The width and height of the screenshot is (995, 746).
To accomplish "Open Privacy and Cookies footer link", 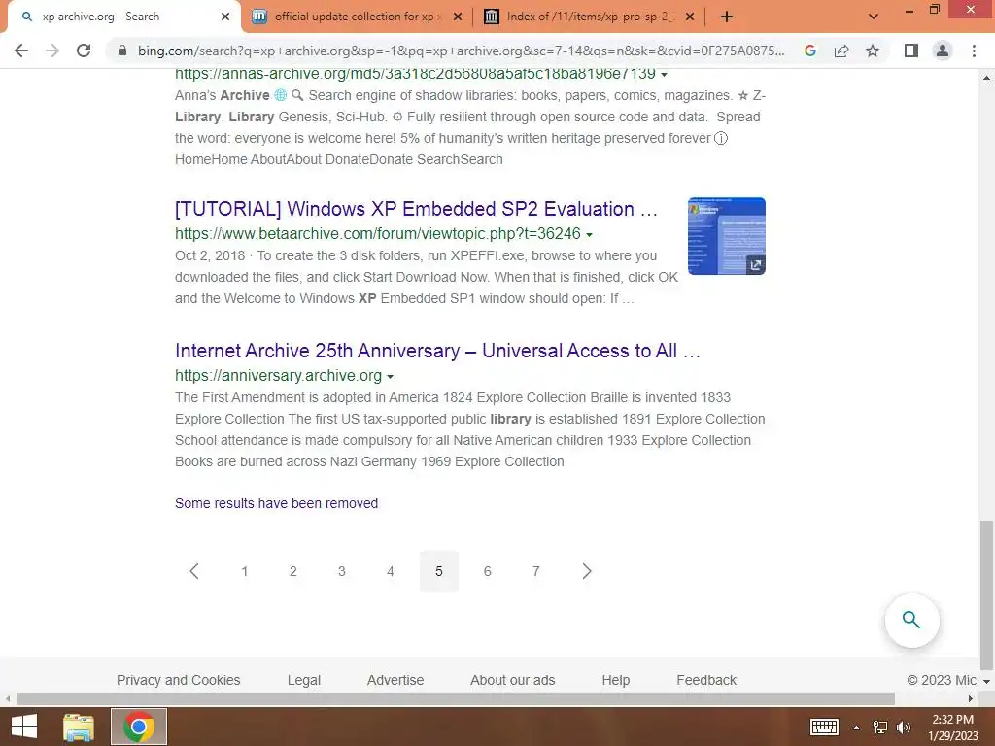I will pos(179,680).
